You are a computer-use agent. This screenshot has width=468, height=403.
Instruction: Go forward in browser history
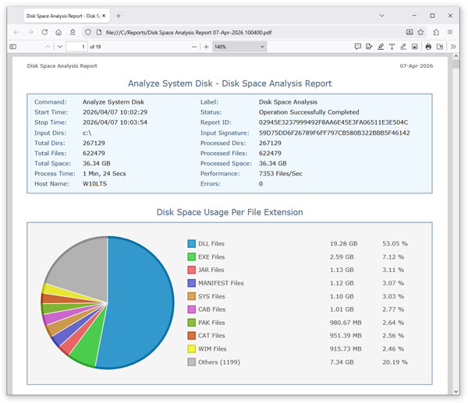[x=30, y=32]
